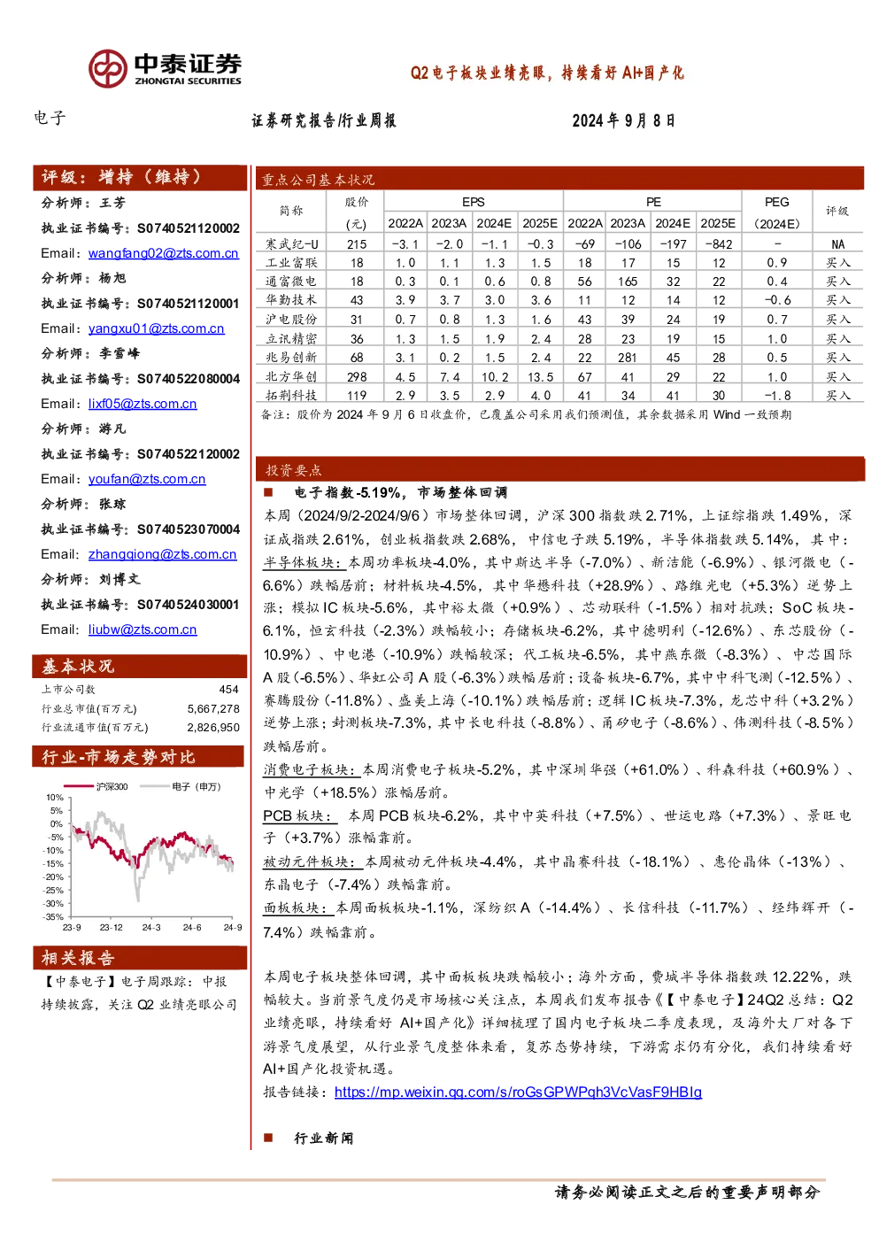Click the 沪深300 chart legend entry
The width and height of the screenshot is (879, 1243).
click(x=98, y=786)
